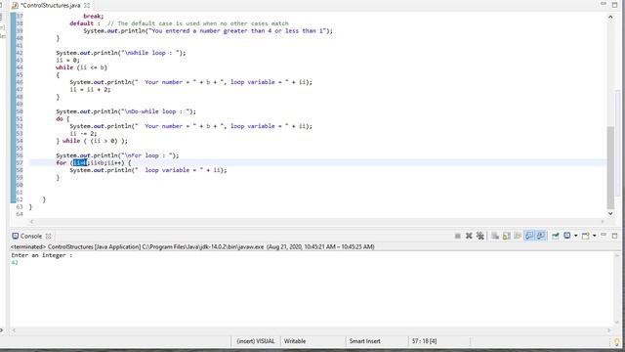Toggle Show Console When Standard Error Changes
The image size is (625, 352).
click(540, 236)
